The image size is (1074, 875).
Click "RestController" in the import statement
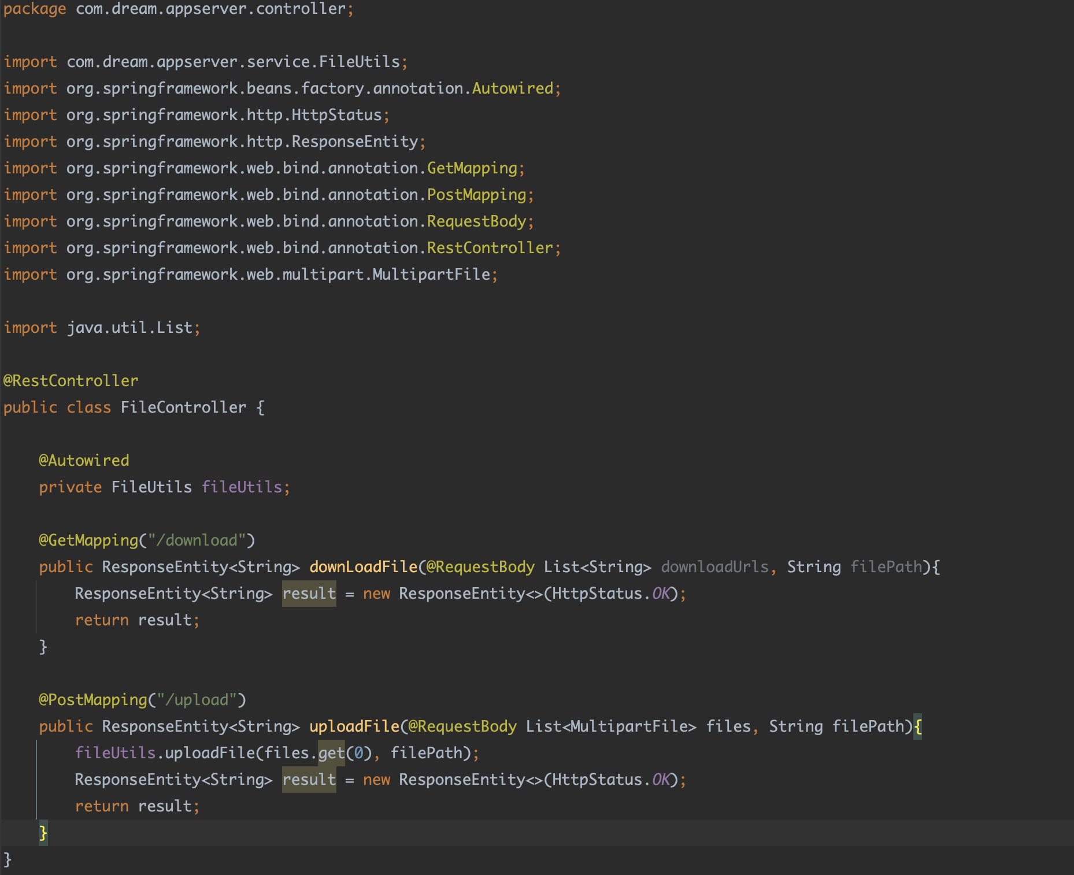(490, 248)
